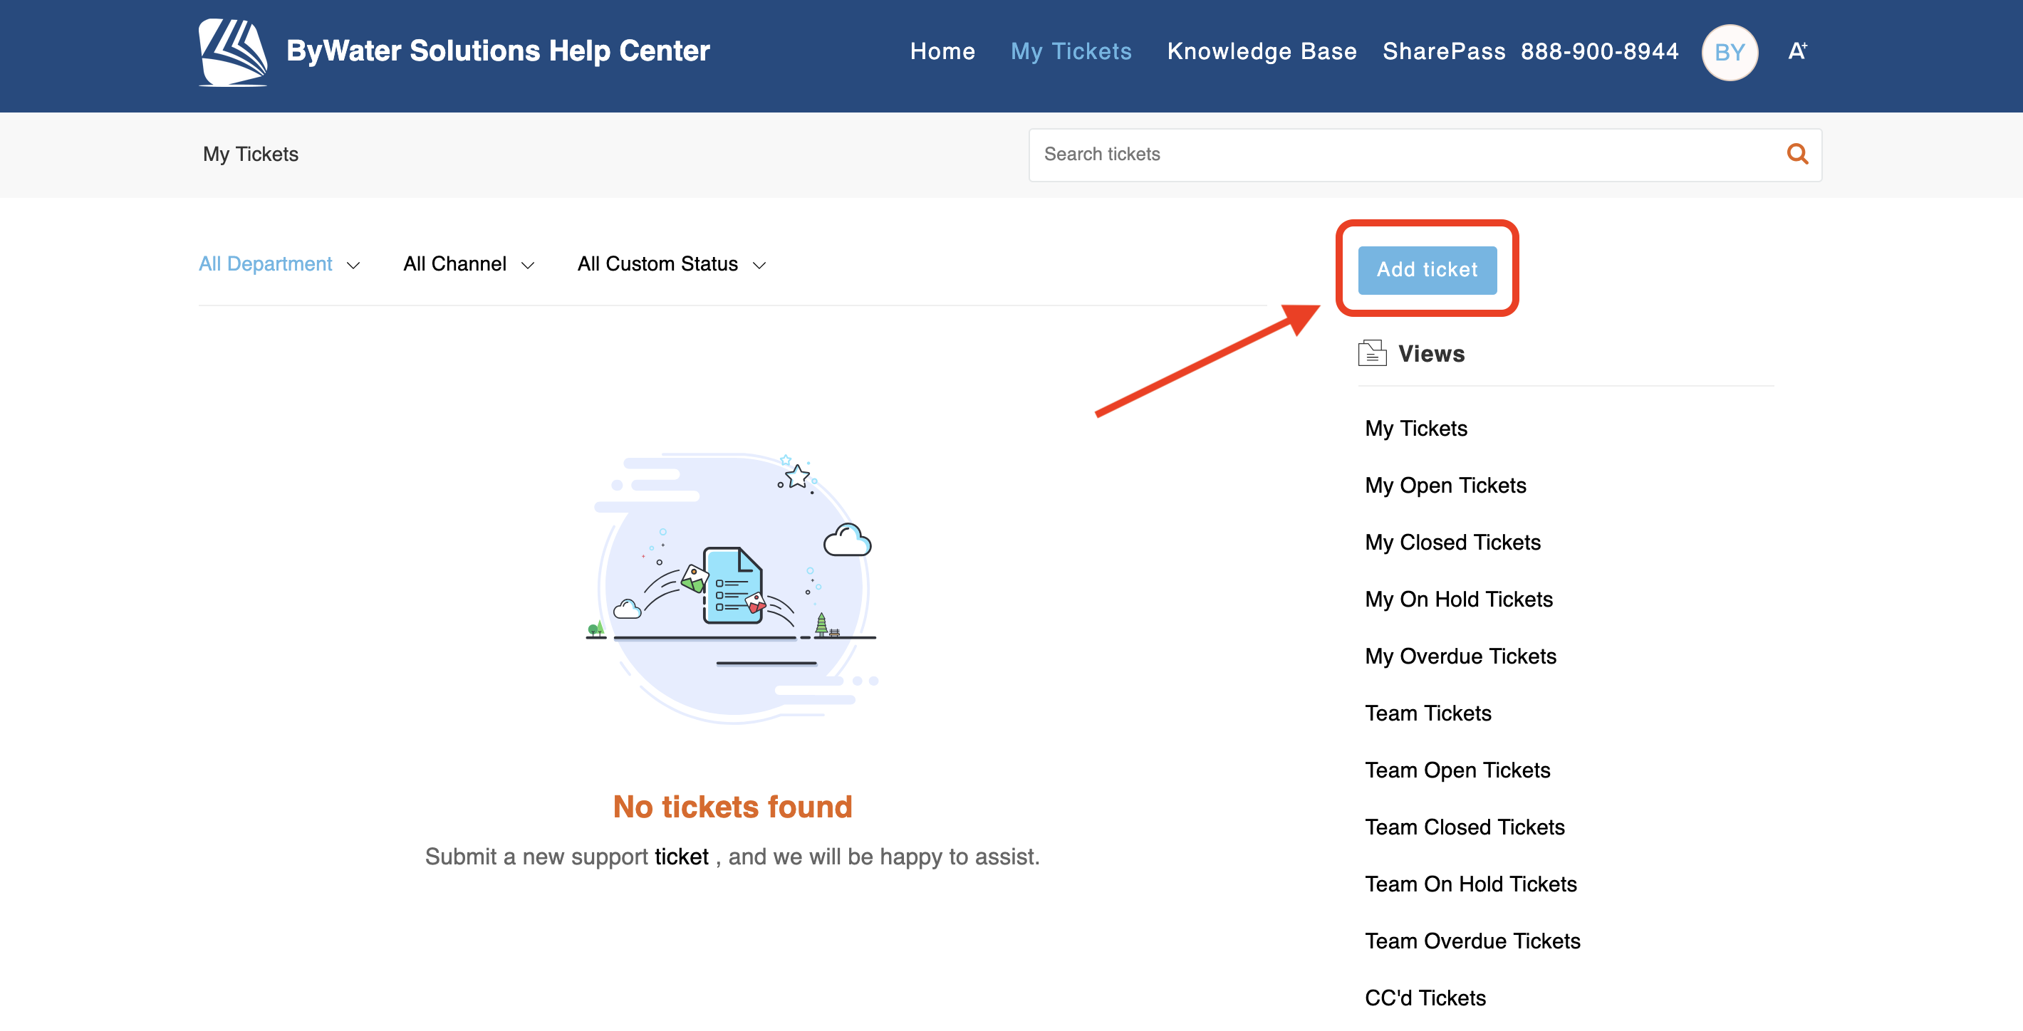Select the My Open Tickets view
This screenshot has height=1031, width=2023.
point(1445,486)
